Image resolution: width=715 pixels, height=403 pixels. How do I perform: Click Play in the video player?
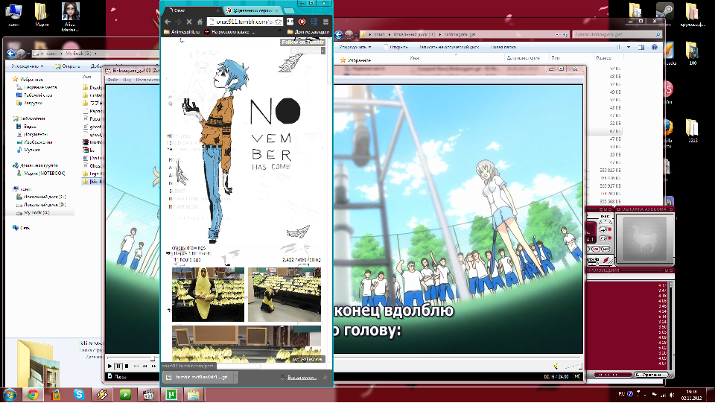click(110, 366)
